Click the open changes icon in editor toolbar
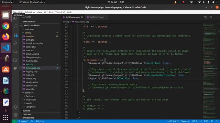This screenshot has height=123, width=220. pos(206,17)
